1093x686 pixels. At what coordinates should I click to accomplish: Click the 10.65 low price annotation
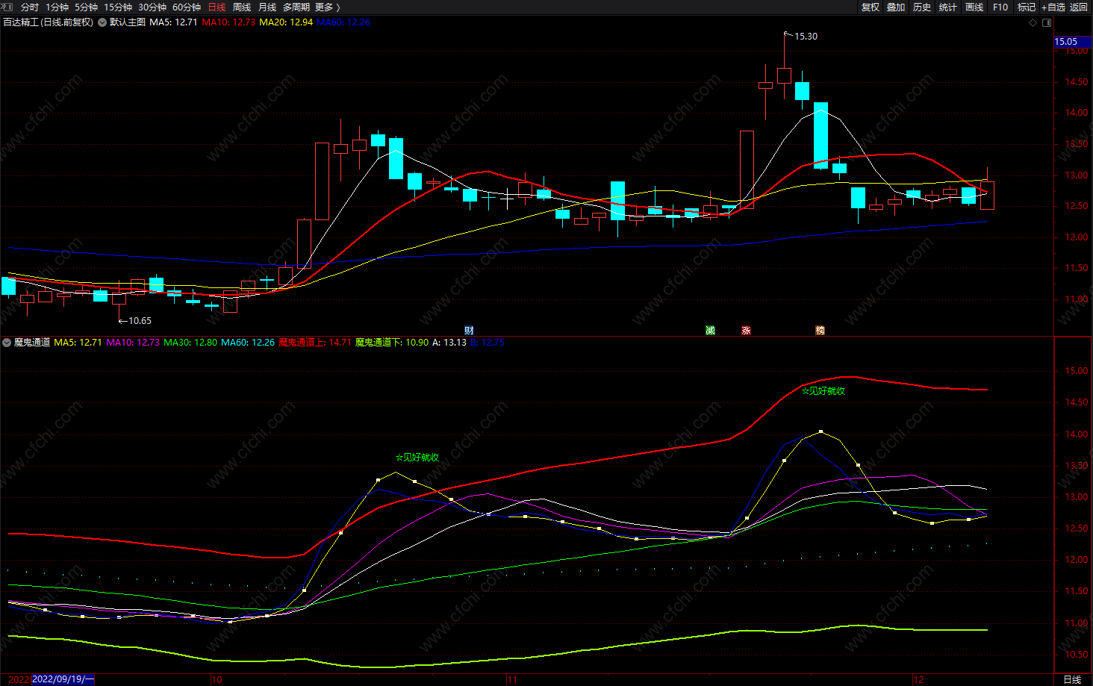point(140,321)
